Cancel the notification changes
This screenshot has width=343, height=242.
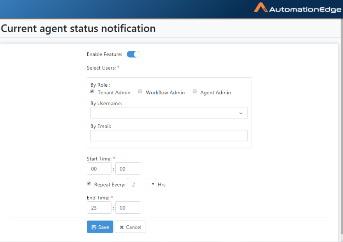click(x=130, y=227)
